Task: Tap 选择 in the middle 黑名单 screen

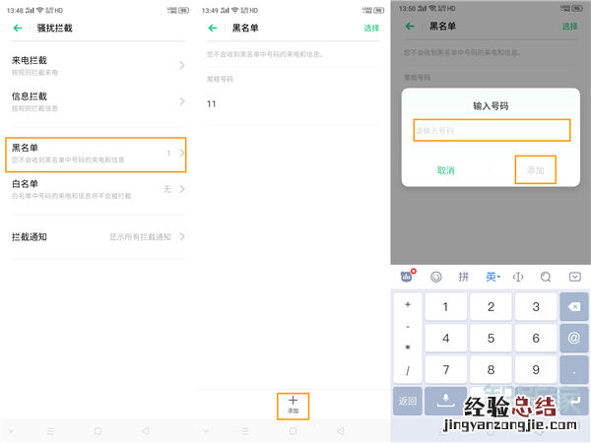Action: tap(370, 29)
